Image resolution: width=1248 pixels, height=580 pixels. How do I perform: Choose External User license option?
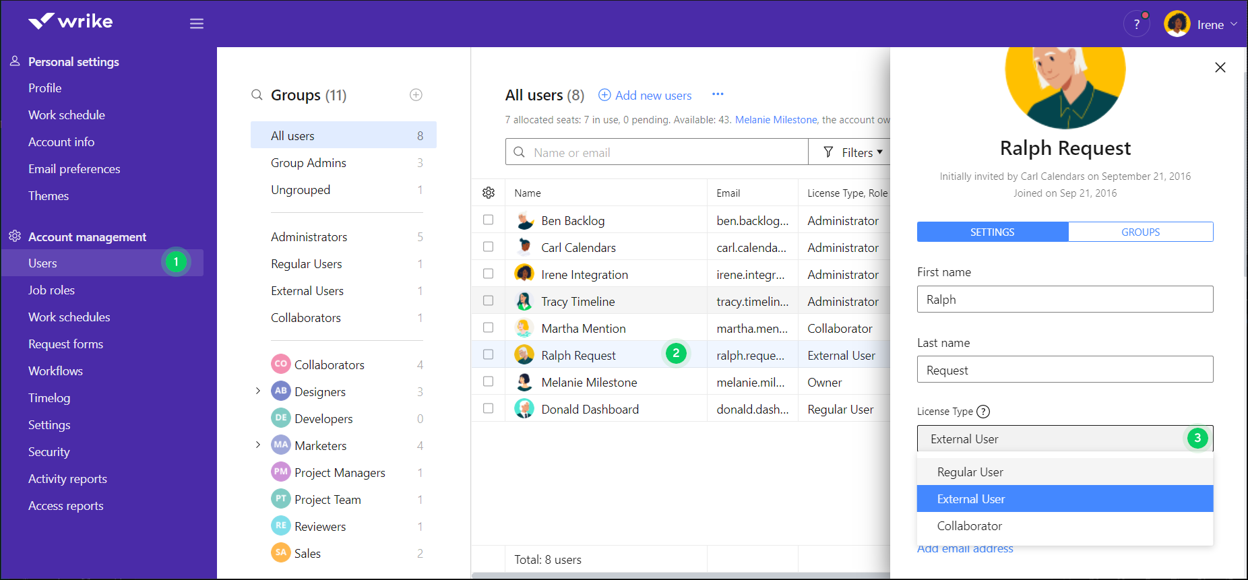click(x=1065, y=498)
